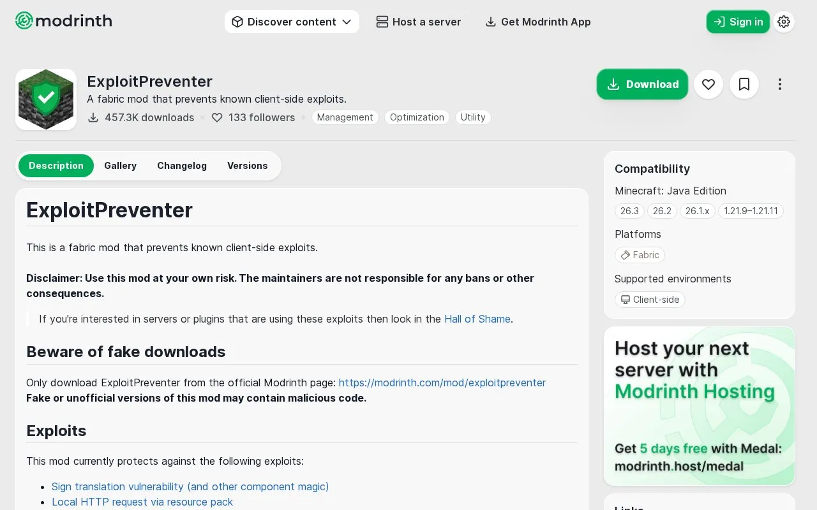The height and width of the screenshot is (510, 817).
Task: Bookmark the ExploitPreventer project
Action: click(744, 84)
